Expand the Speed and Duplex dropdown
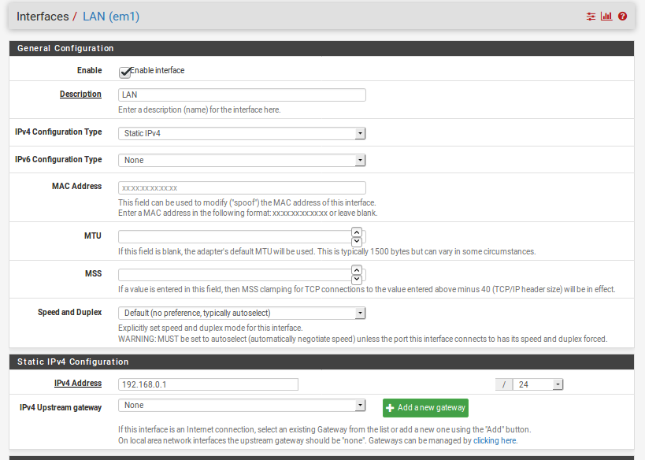The height and width of the screenshot is (460, 645). coord(242,313)
